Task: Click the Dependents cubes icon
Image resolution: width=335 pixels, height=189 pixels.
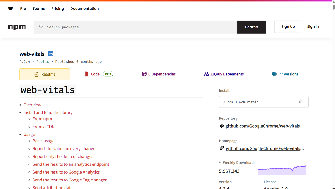Action: [206, 74]
